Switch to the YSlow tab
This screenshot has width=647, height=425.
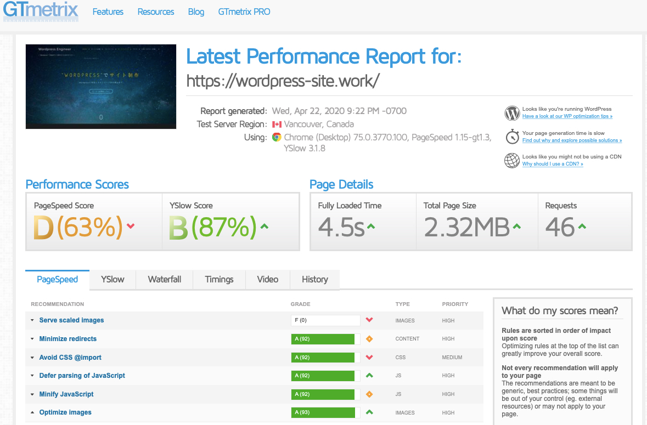point(112,280)
